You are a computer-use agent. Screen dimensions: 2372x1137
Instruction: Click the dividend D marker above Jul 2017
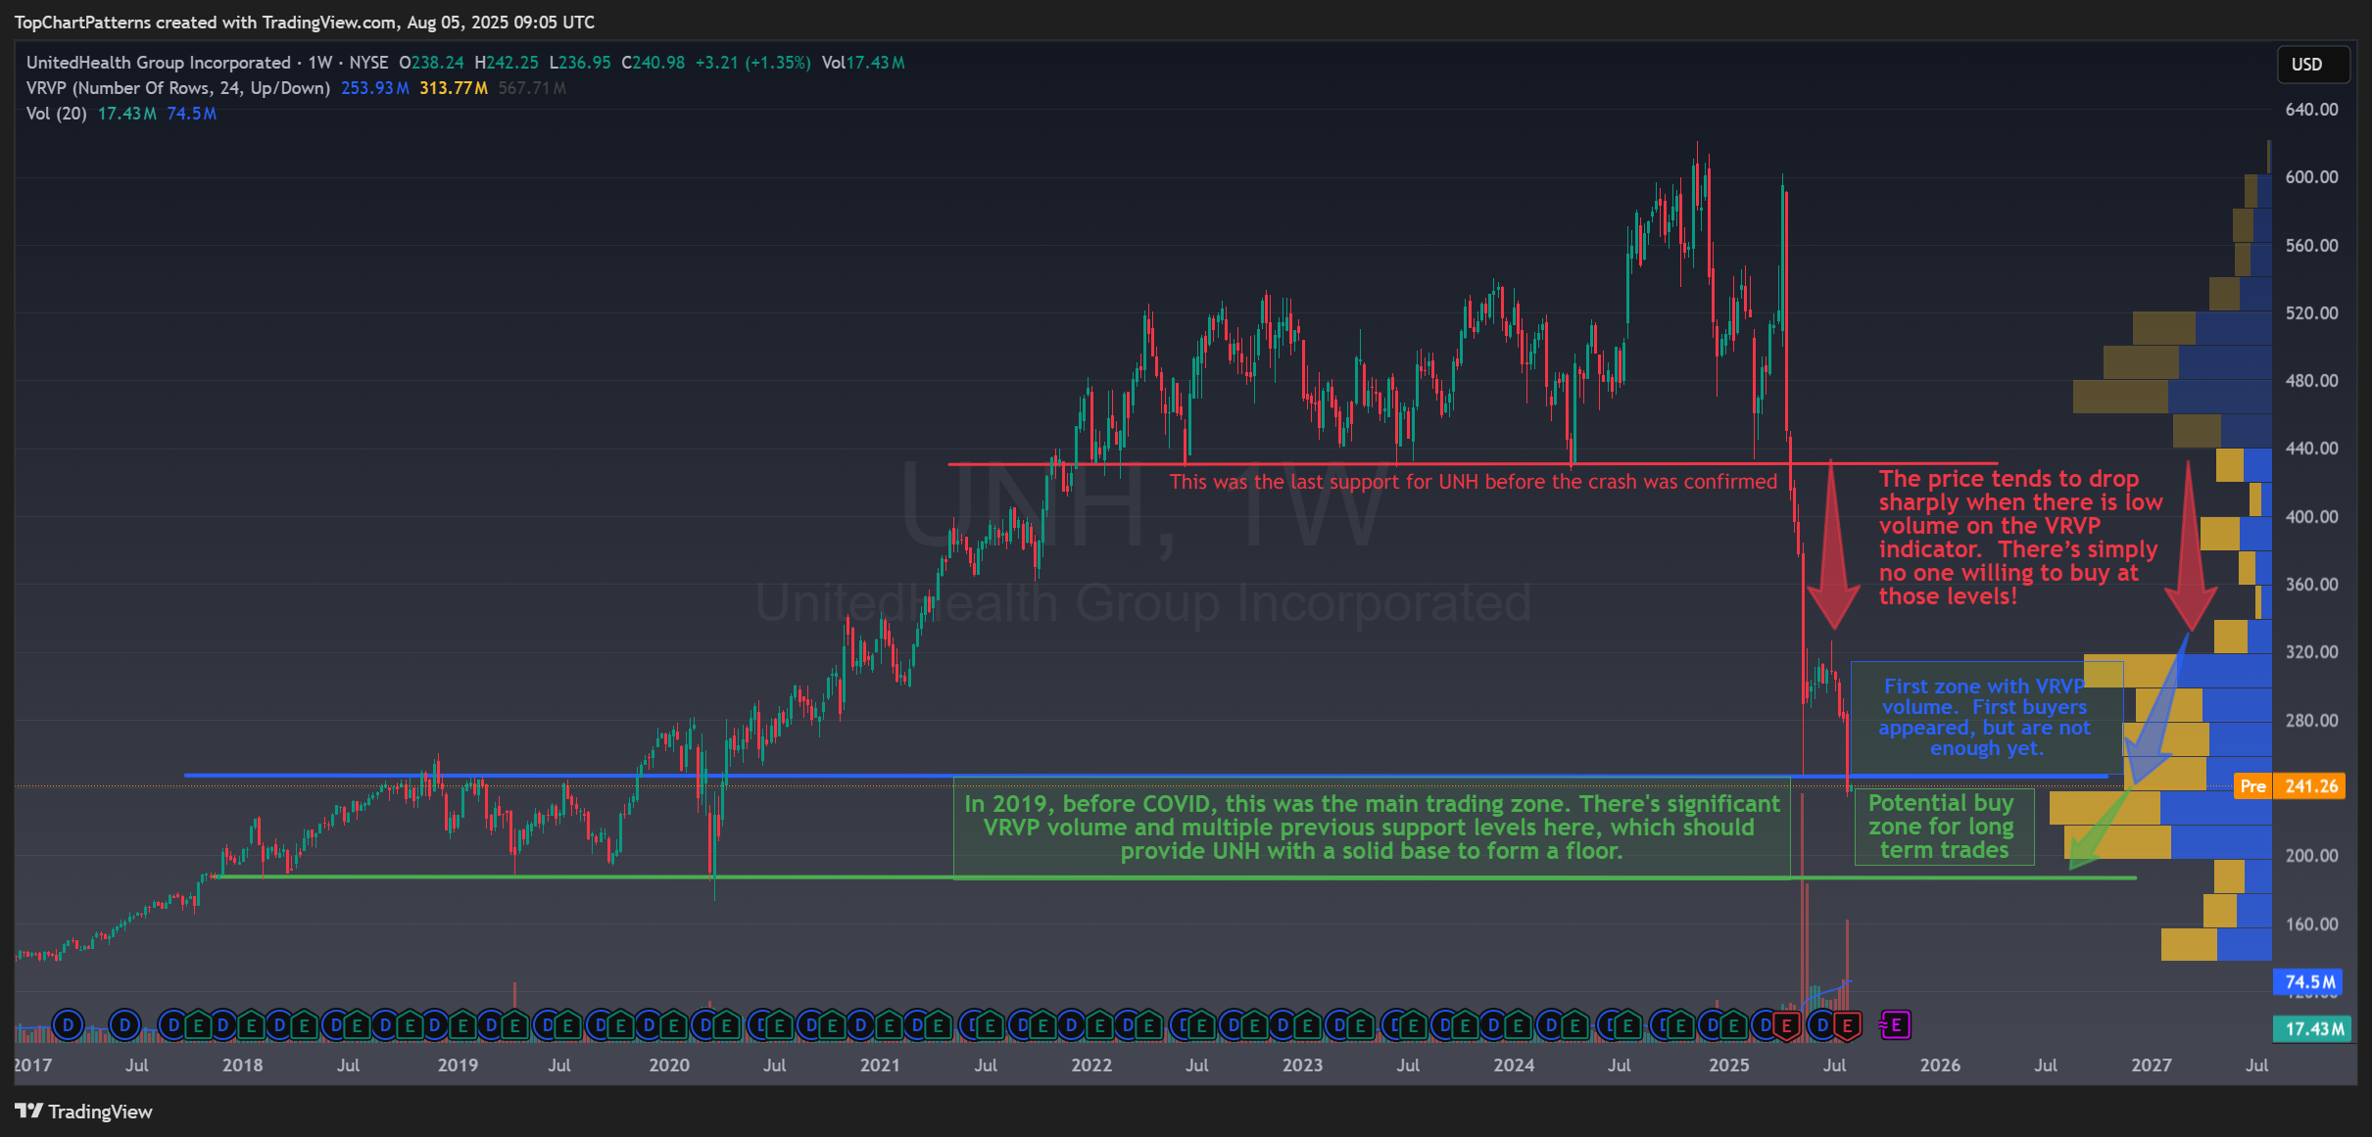[x=124, y=1025]
